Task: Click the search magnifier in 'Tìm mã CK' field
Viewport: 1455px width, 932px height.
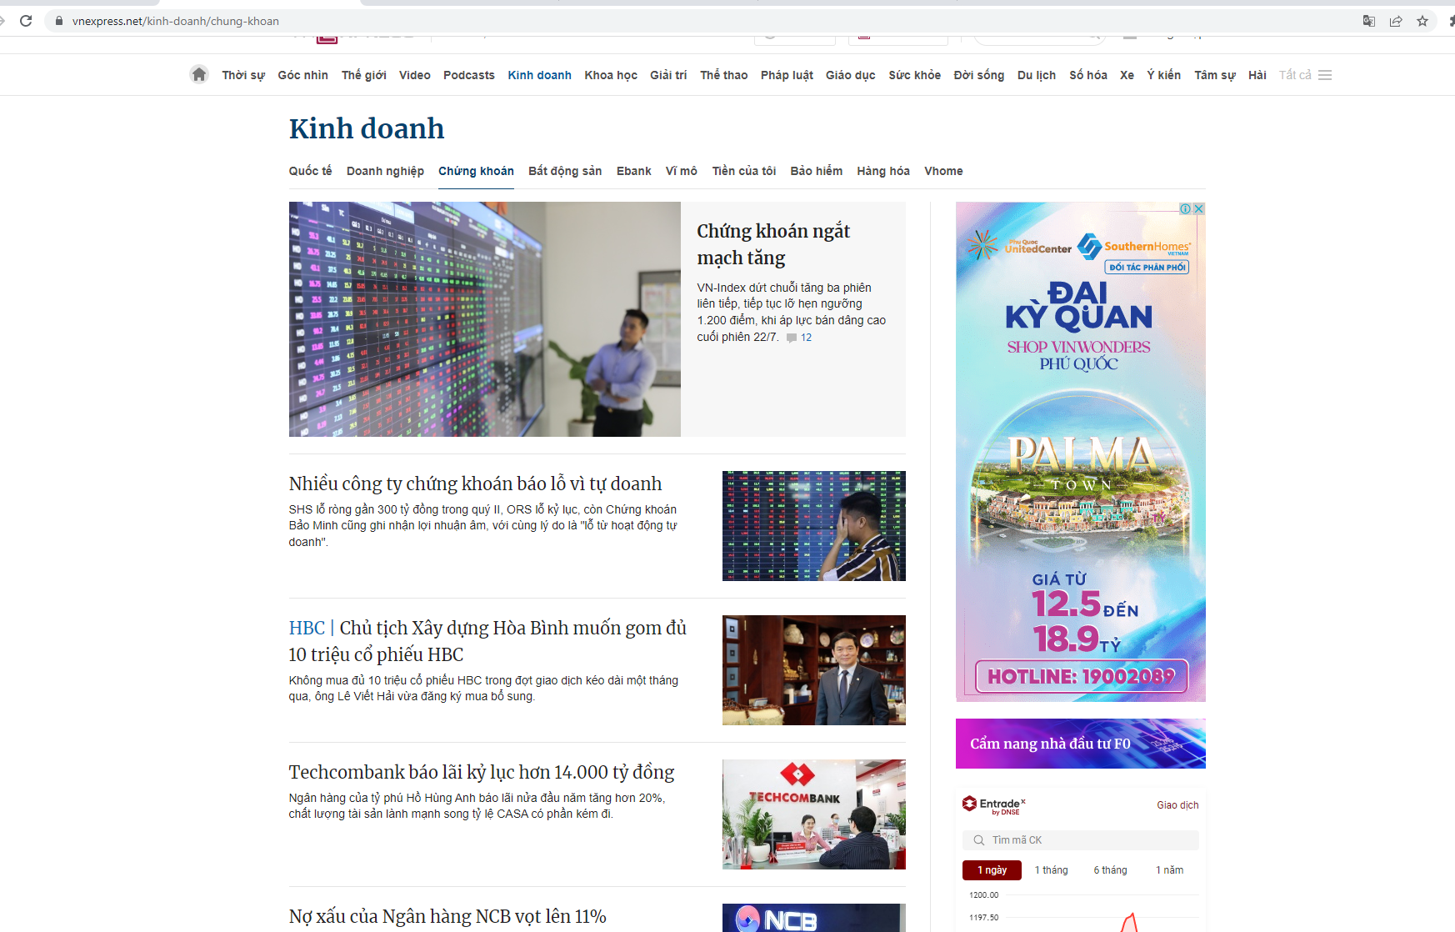Action: [x=979, y=840]
